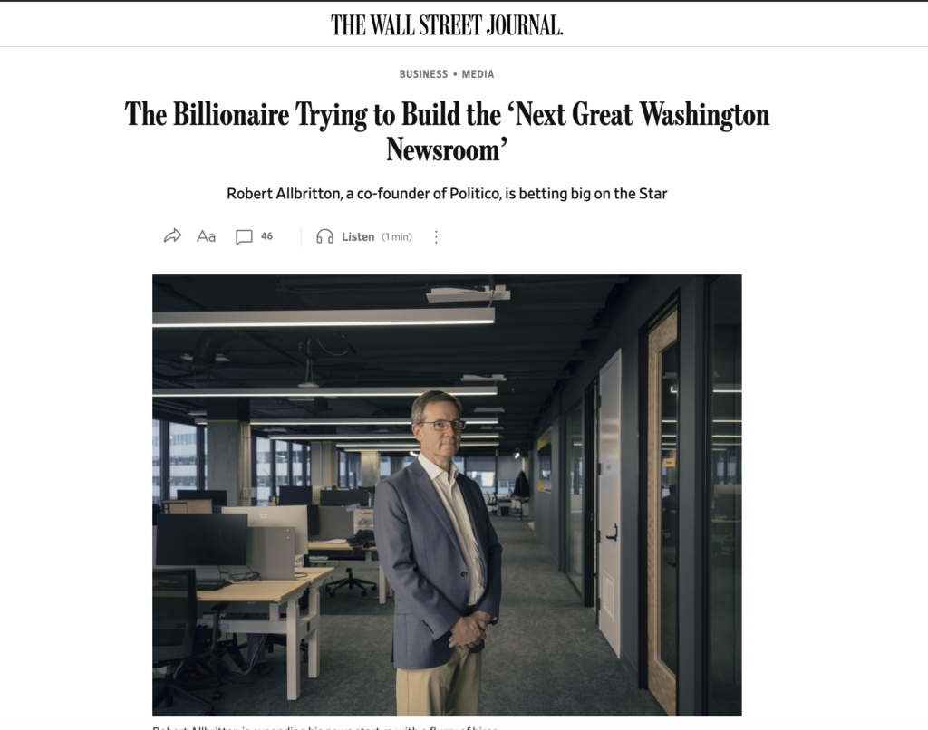The height and width of the screenshot is (730, 928).
Task: Open the MEDIA section link
Action: 478,74
